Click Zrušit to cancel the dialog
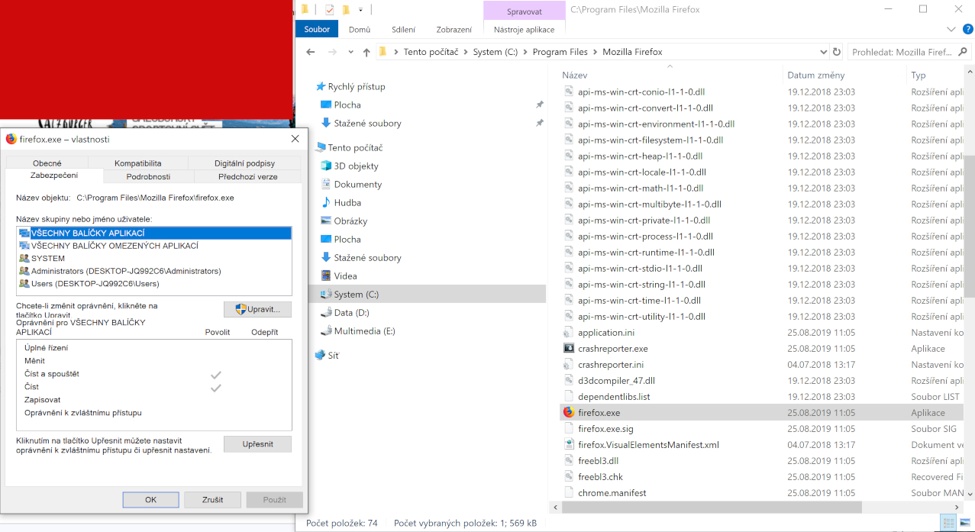The height and width of the screenshot is (532, 975). coord(213,500)
